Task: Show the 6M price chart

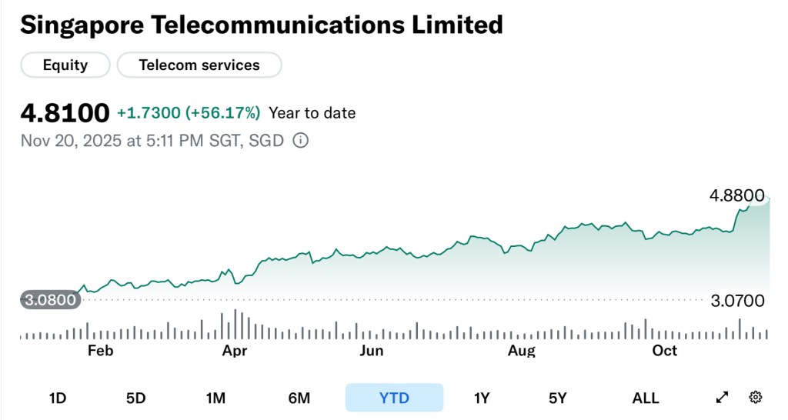Action: pyautogui.click(x=299, y=398)
